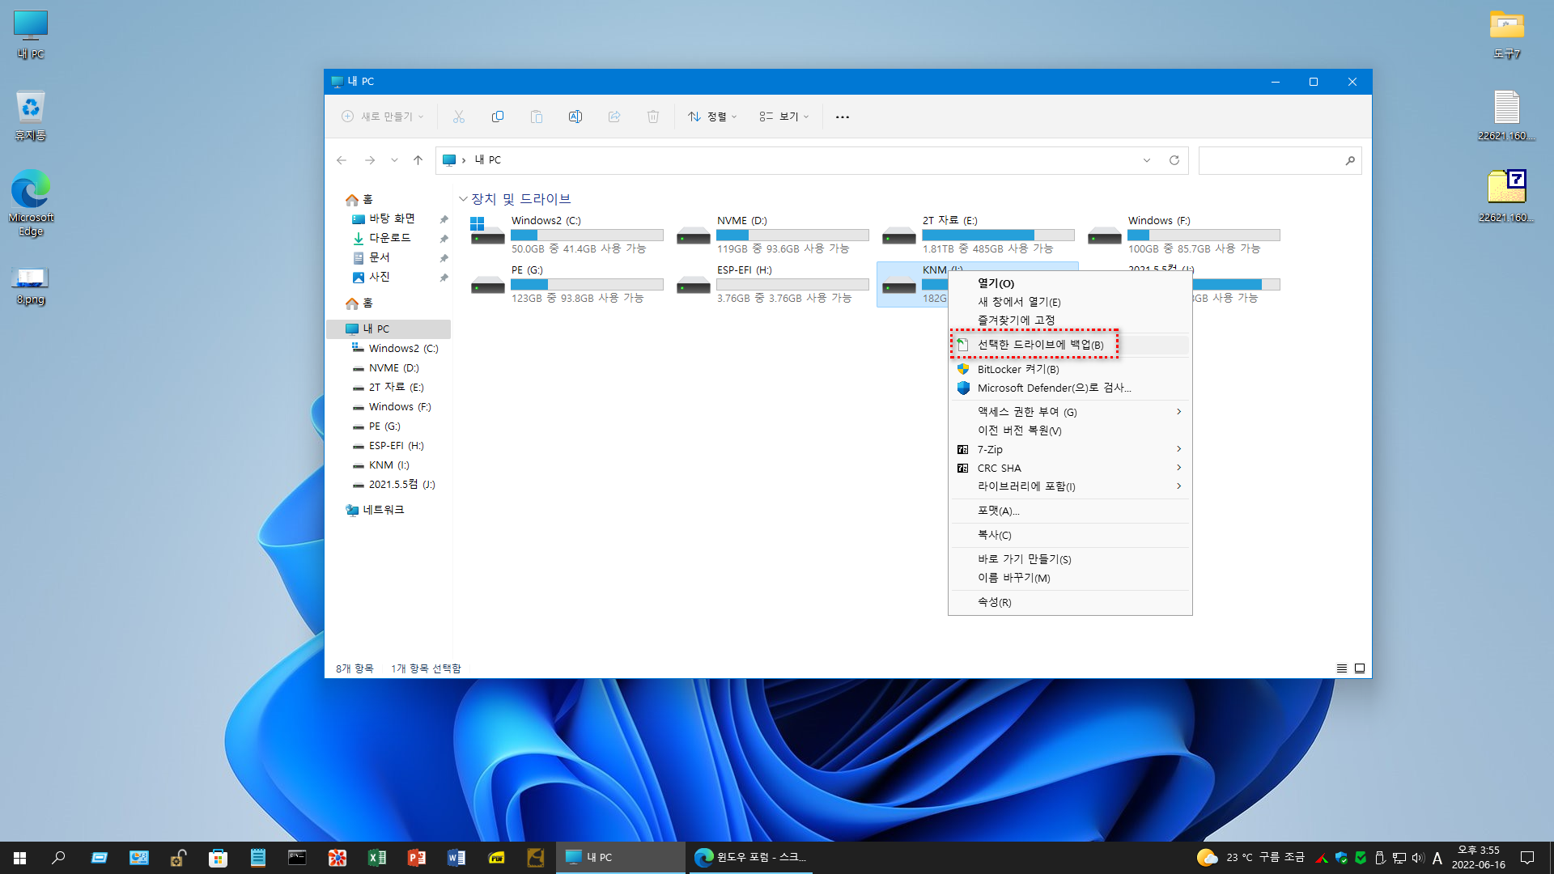Image resolution: width=1554 pixels, height=874 pixels.
Task: Open the 도구7 folder on desktop
Action: 1507,34
